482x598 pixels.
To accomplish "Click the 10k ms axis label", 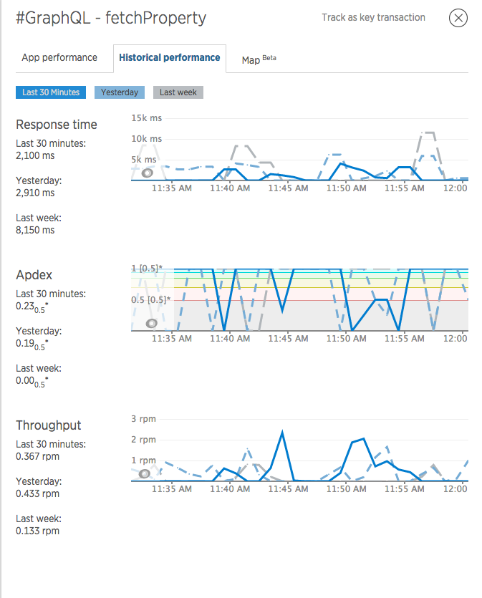I will 146,139.
